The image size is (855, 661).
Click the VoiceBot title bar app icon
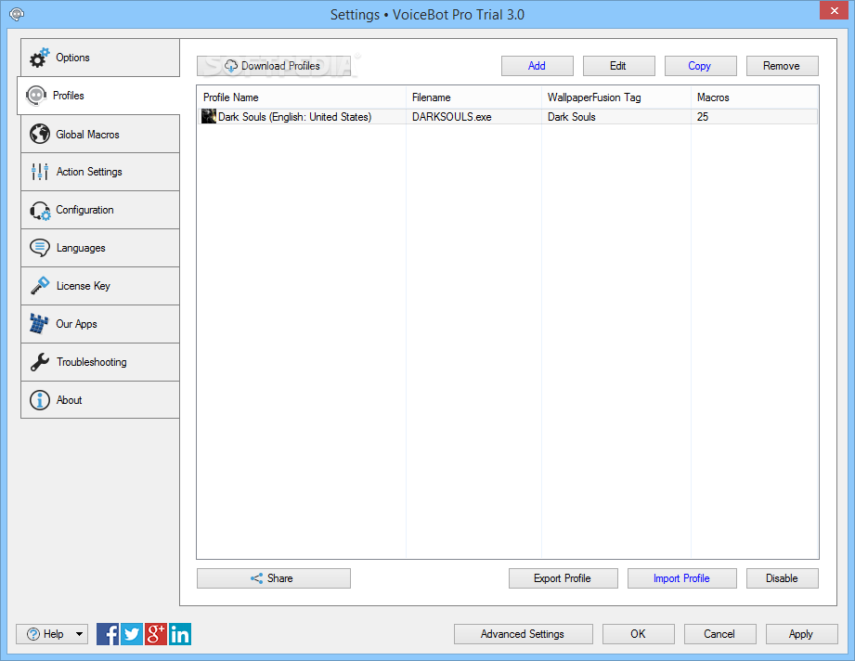17,14
